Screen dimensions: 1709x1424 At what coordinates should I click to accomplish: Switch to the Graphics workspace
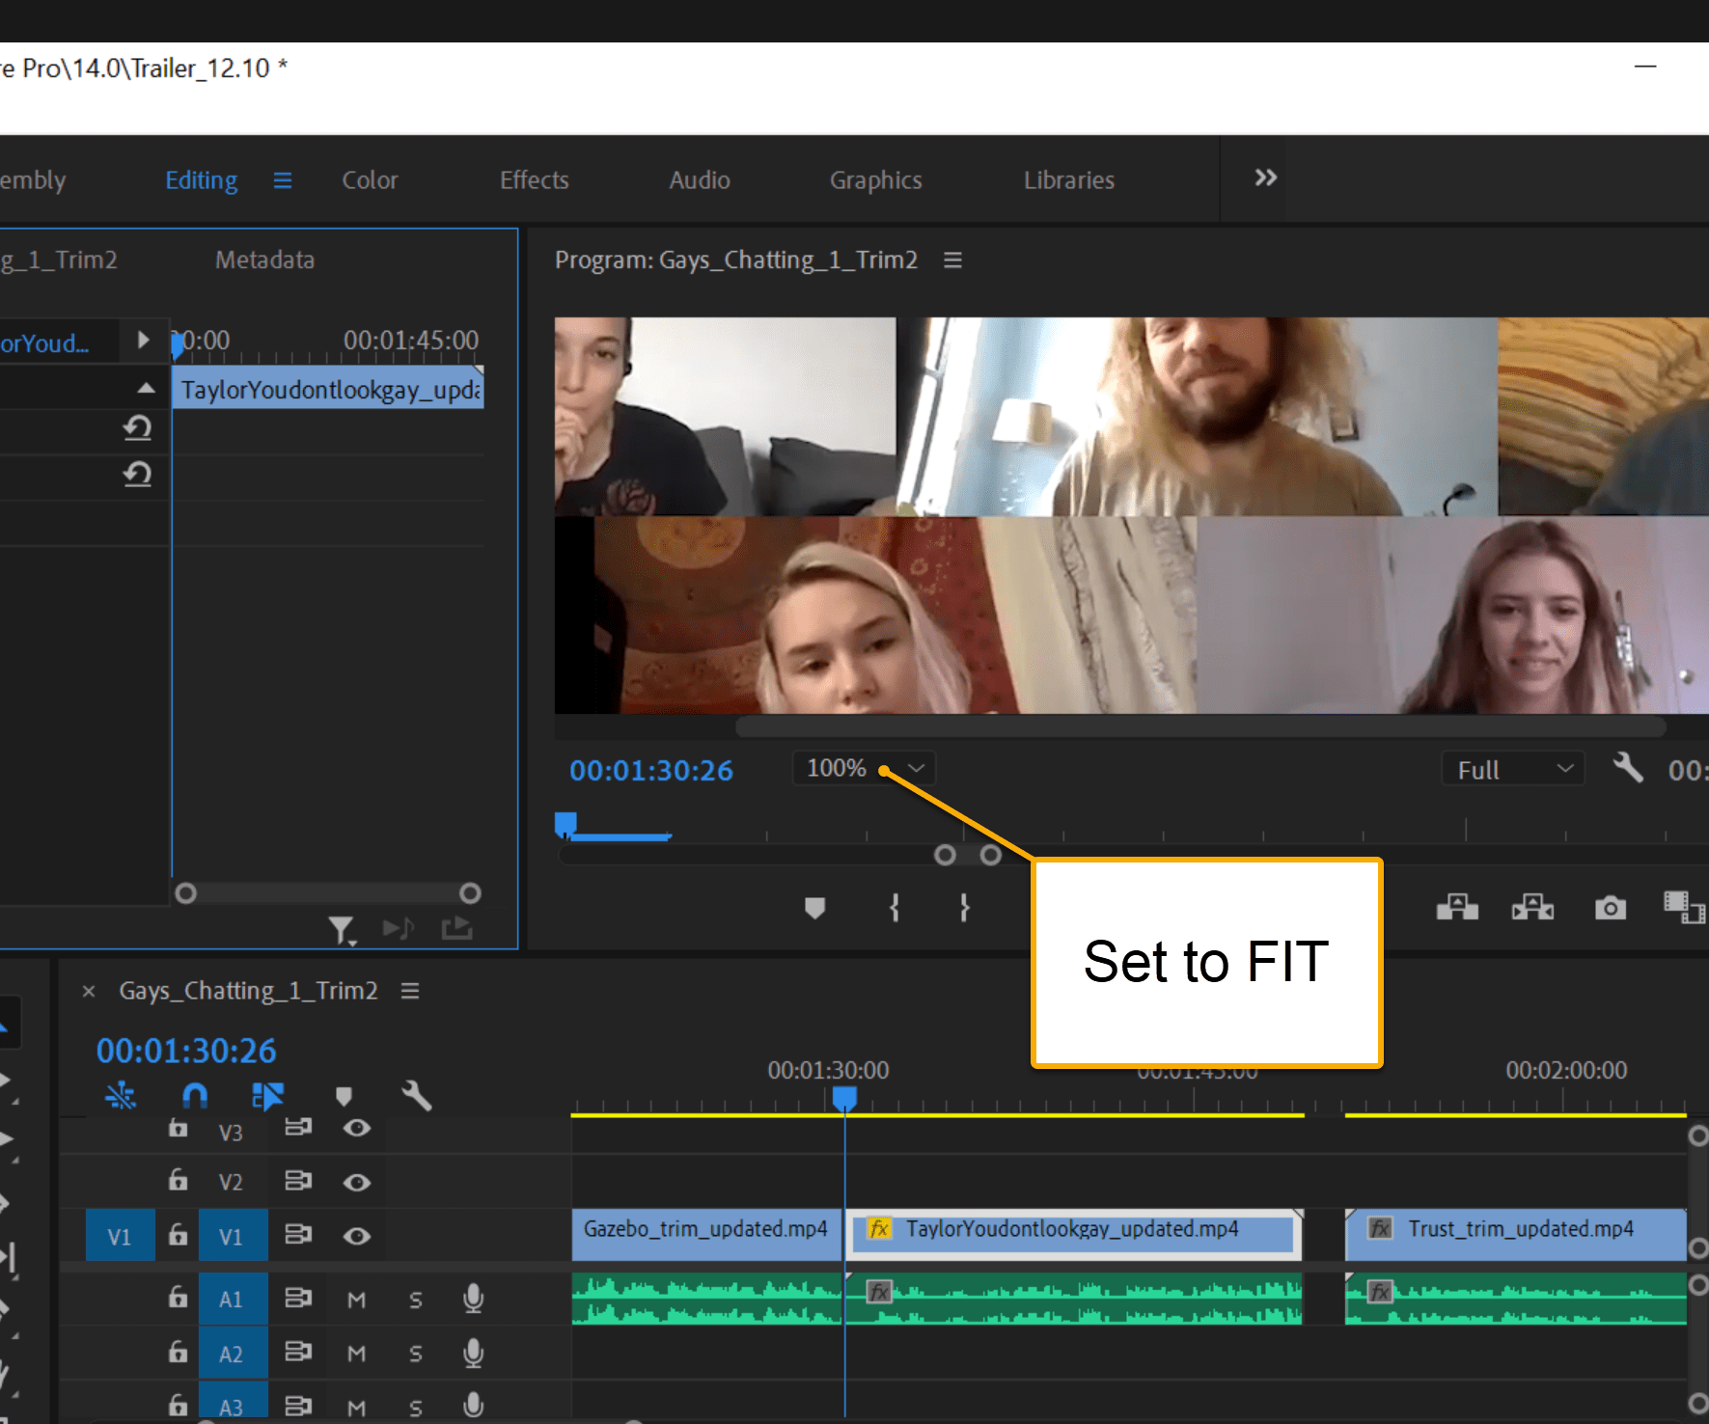(875, 179)
